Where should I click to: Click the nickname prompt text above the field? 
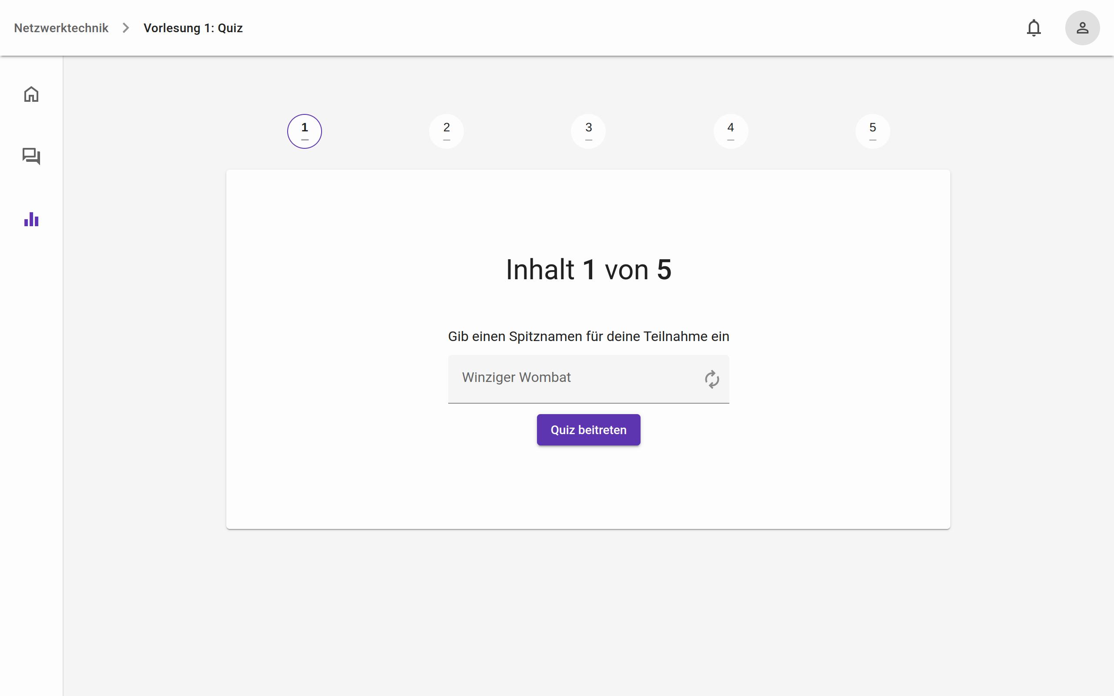click(588, 337)
